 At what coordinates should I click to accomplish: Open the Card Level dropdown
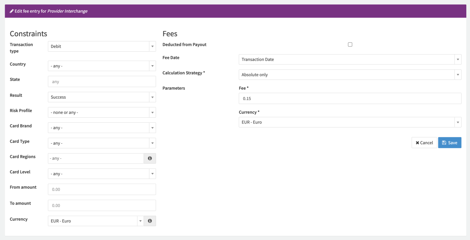pos(102,174)
